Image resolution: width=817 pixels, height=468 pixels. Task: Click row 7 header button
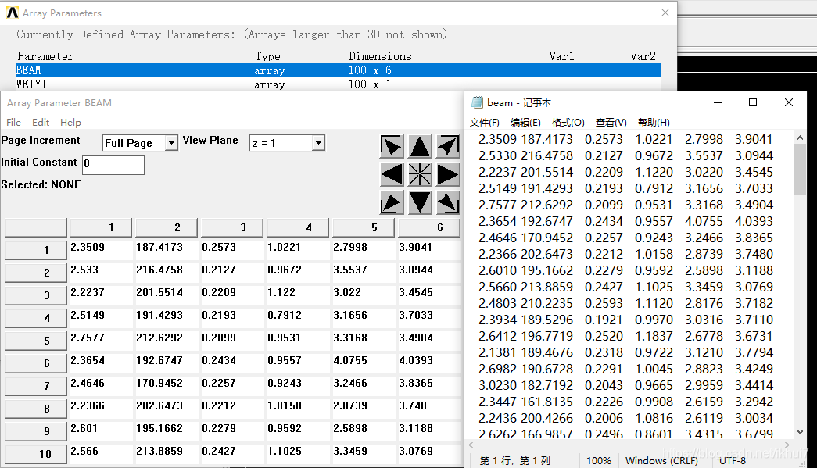[x=35, y=386]
